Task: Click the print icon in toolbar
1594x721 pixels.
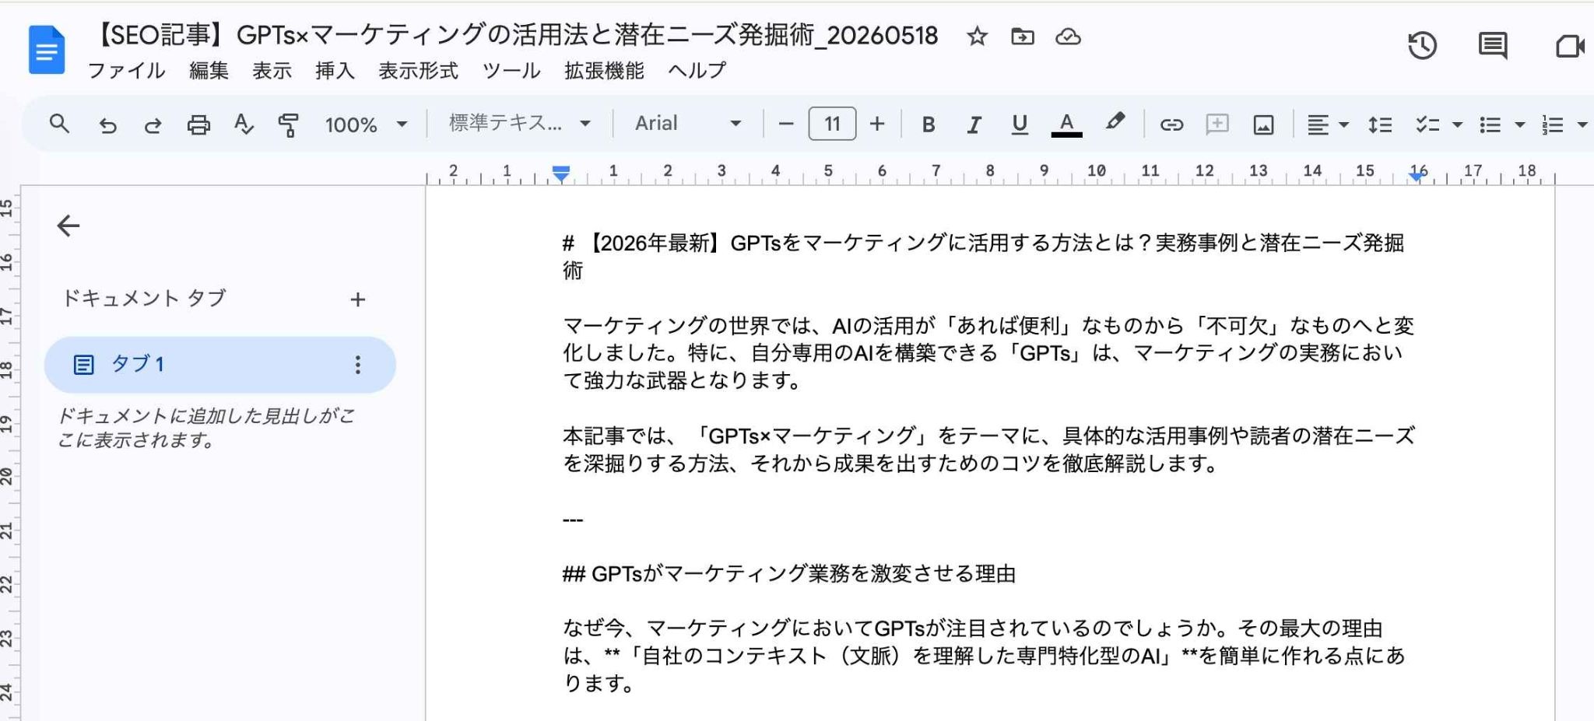Action: point(198,124)
